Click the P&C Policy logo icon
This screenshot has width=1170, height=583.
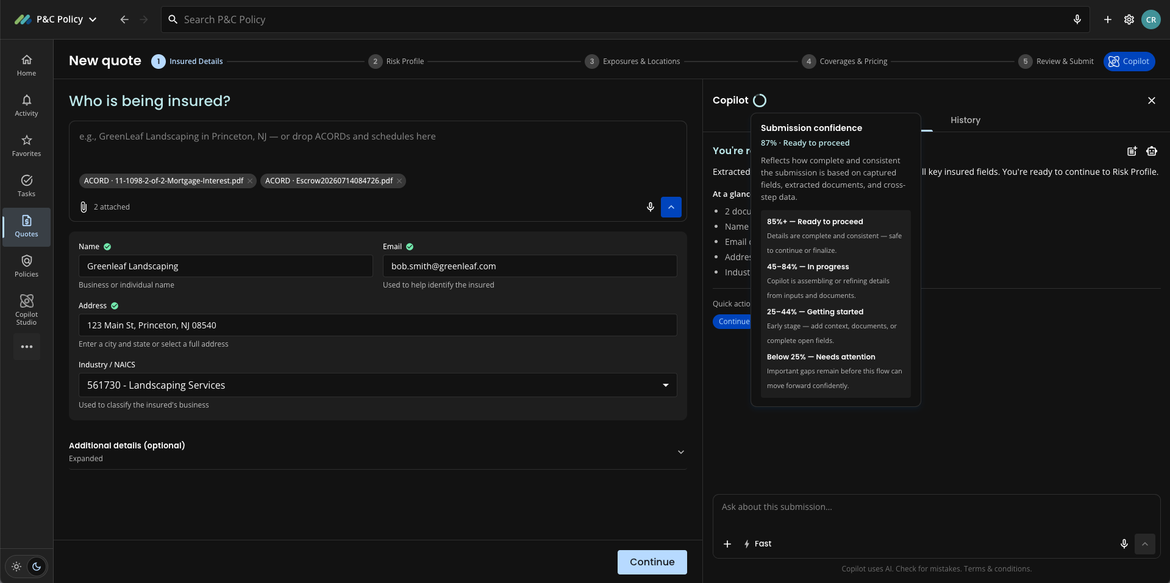click(23, 19)
